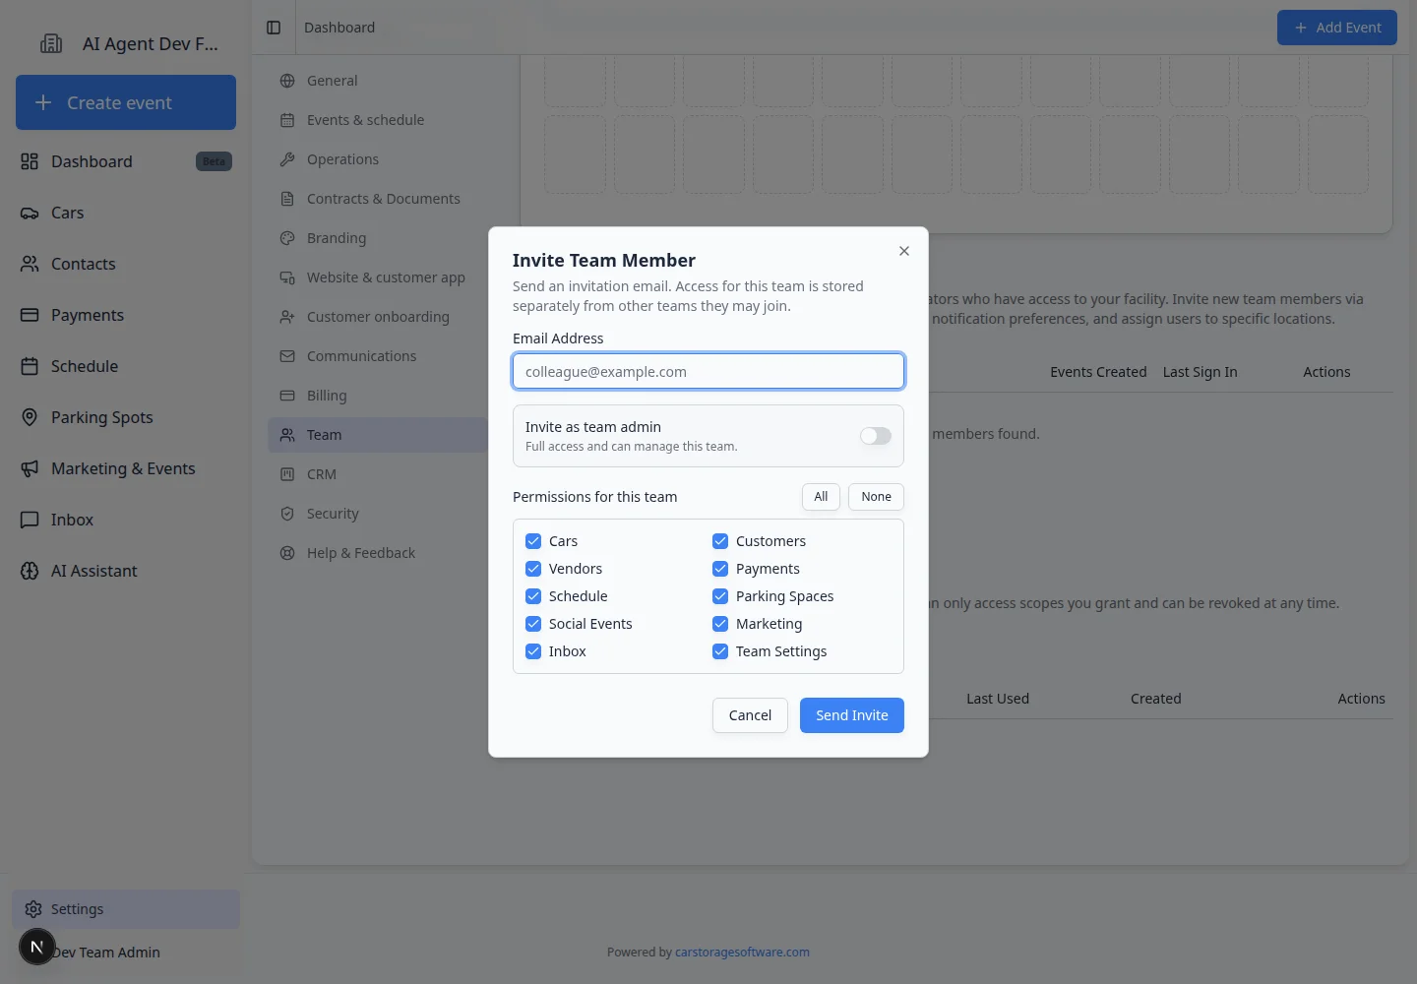Click the Schedule calendar icon
Image resolution: width=1417 pixels, height=984 pixels.
point(30,366)
